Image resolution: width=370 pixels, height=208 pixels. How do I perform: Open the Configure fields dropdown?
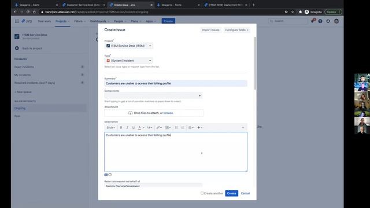[x=236, y=30]
